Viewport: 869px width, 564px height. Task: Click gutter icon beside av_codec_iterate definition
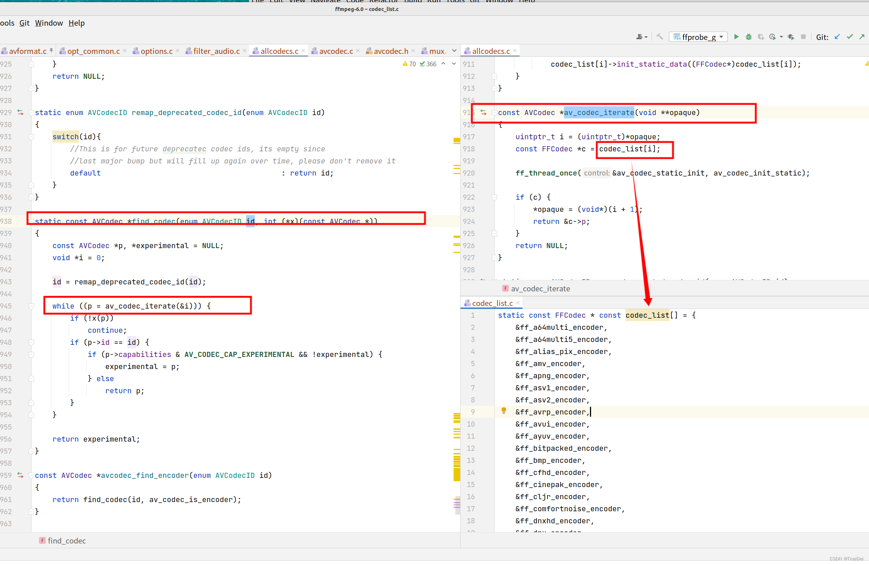(x=483, y=113)
